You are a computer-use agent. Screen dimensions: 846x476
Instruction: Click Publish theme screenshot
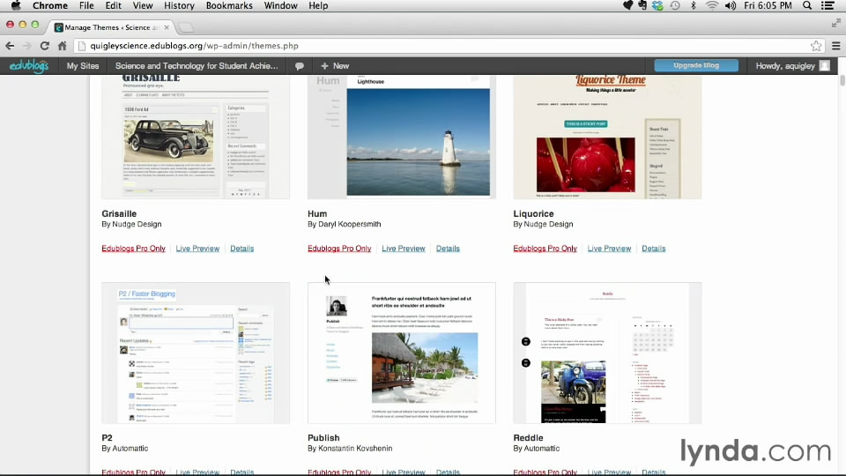point(402,353)
